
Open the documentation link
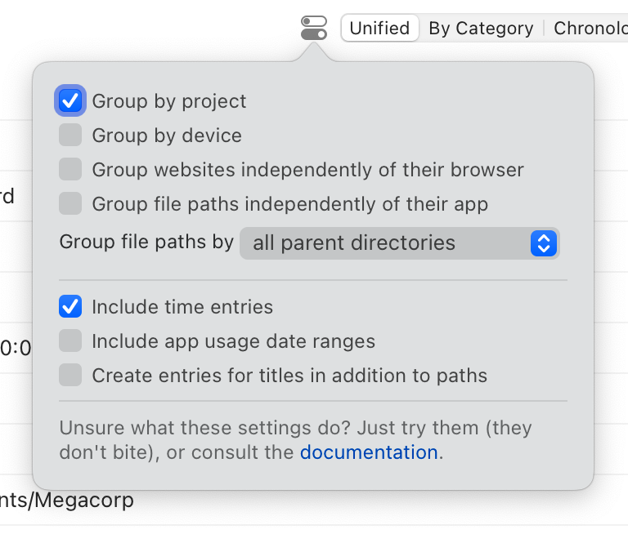369,452
